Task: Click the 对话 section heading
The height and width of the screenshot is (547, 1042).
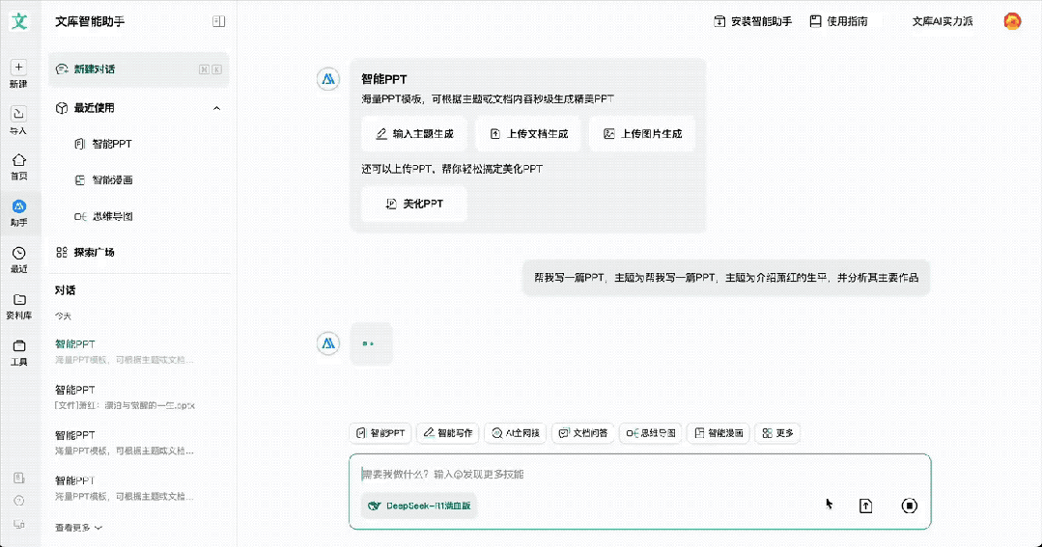Action: tap(65, 290)
